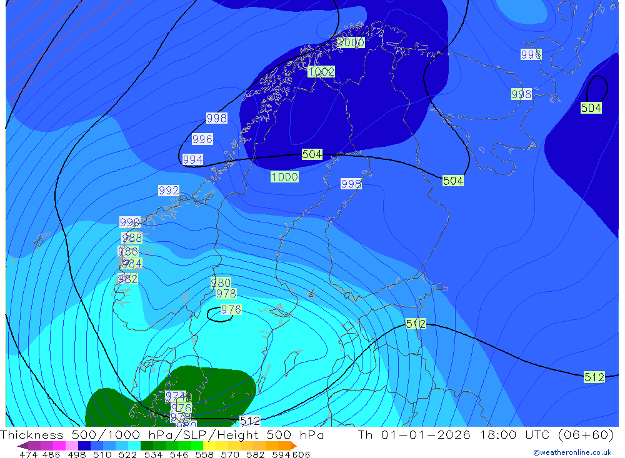Click legend value '558'
Screen dimensions: 625x458
(204, 454)
